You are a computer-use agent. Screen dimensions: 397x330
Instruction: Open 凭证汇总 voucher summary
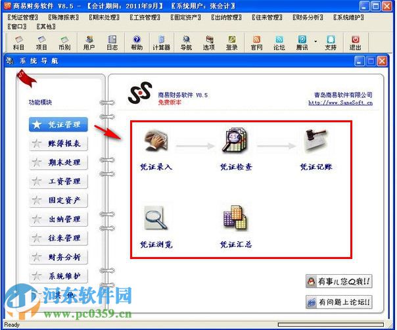(236, 227)
